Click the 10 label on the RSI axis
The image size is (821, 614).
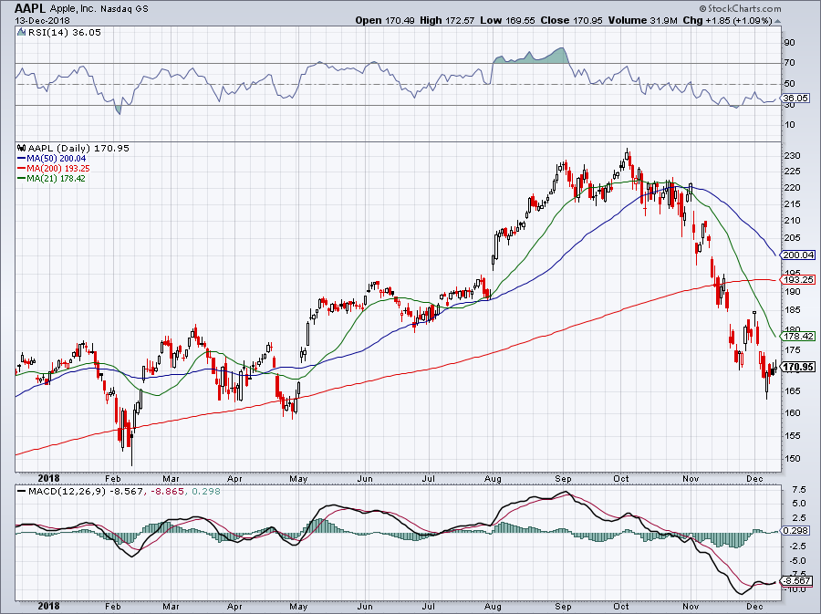click(x=789, y=125)
